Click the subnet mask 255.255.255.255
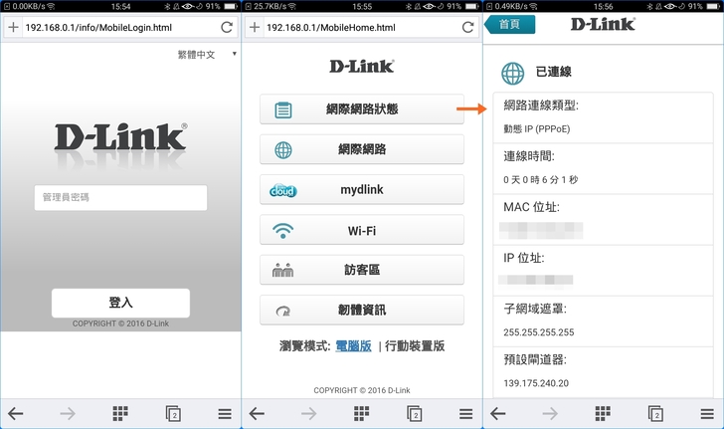Image resolution: width=724 pixels, height=429 pixels. tap(539, 332)
